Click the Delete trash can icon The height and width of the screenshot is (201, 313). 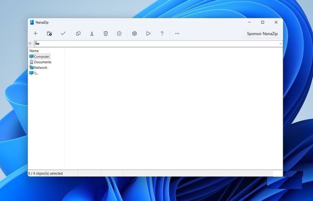[105, 33]
